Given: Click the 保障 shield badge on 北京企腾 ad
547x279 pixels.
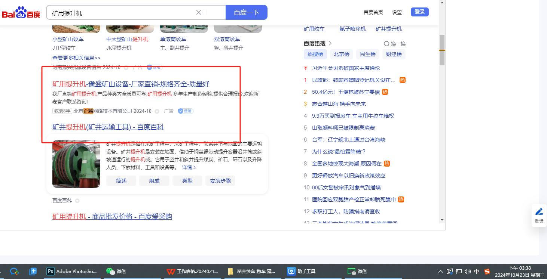Looking at the screenshot, I should pyautogui.click(x=186, y=111).
